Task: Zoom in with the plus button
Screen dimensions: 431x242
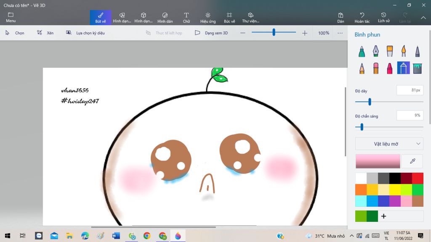Action: (305, 33)
